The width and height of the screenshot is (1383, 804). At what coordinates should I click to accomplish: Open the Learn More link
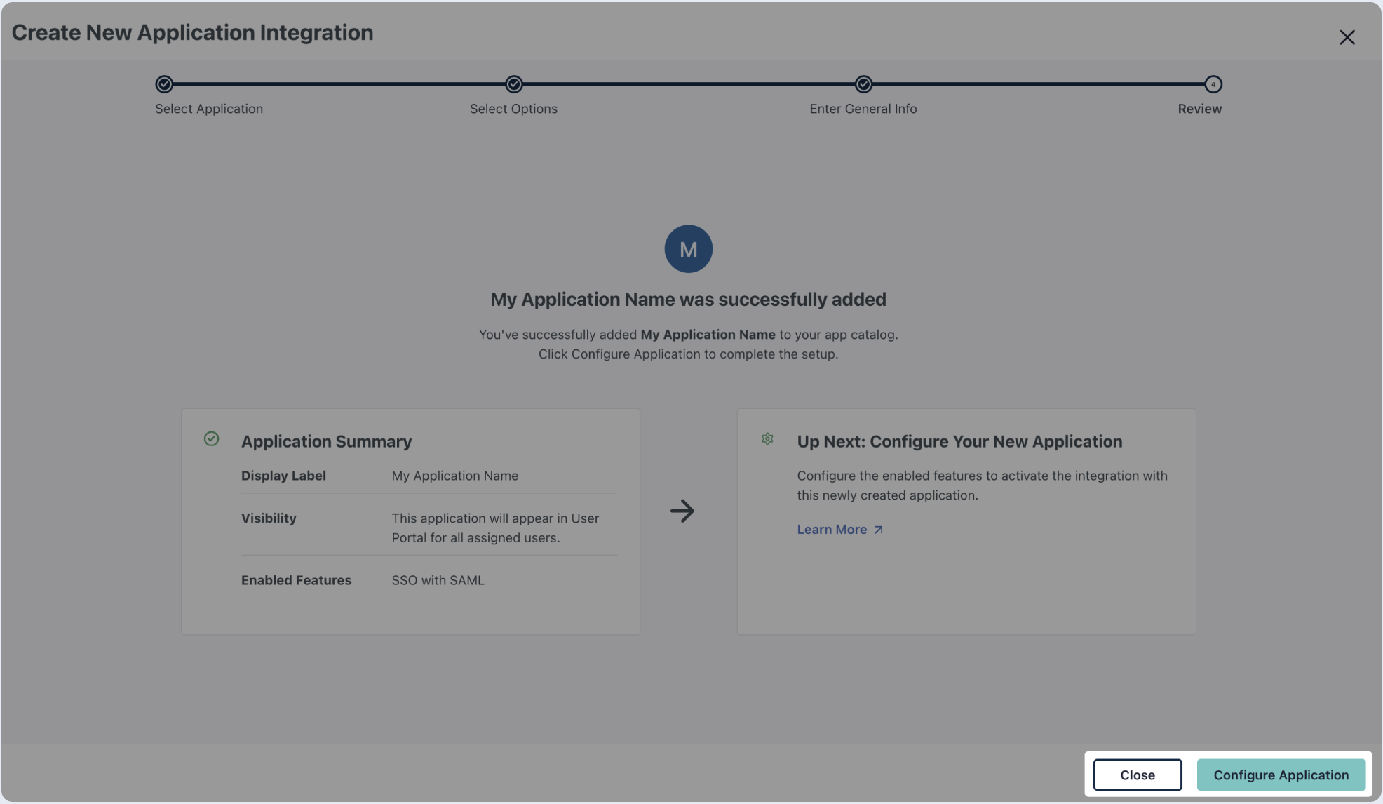pos(832,530)
